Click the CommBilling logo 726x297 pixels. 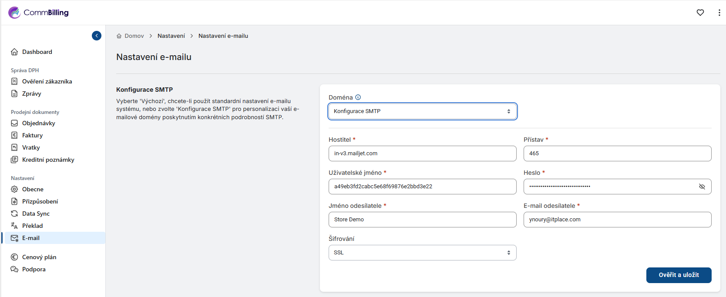click(x=38, y=13)
